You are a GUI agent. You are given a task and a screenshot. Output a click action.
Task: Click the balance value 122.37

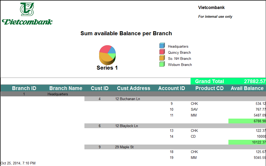260,131
